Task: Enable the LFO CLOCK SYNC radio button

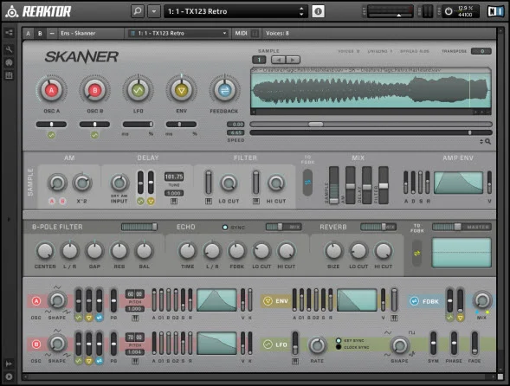Action: point(339,347)
